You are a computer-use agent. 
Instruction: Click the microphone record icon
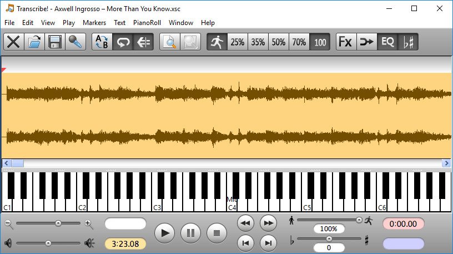click(75, 42)
